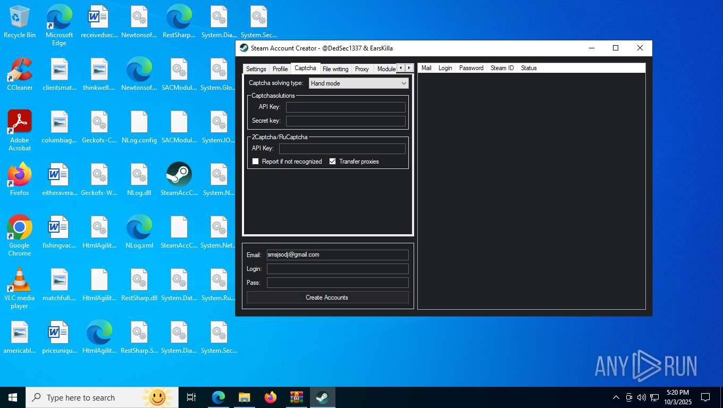Focus the Pass input field
Viewport: 723px width, 408px height.
pyautogui.click(x=338, y=283)
